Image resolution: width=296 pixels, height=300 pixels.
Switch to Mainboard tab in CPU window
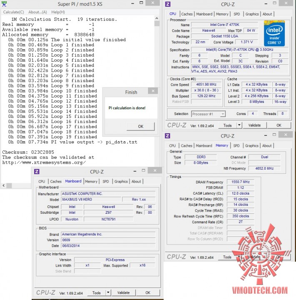point(204,14)
